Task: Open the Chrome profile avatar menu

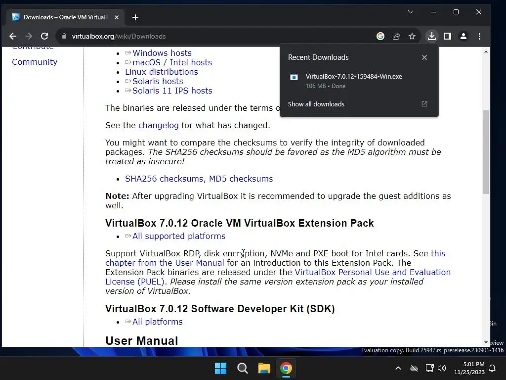Action: (464, 36)
